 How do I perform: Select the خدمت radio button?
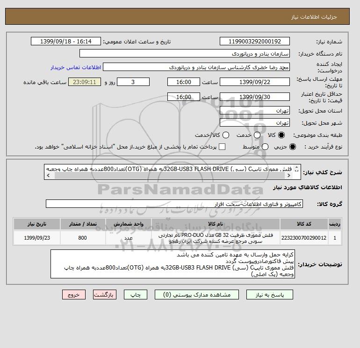[257, 135]
